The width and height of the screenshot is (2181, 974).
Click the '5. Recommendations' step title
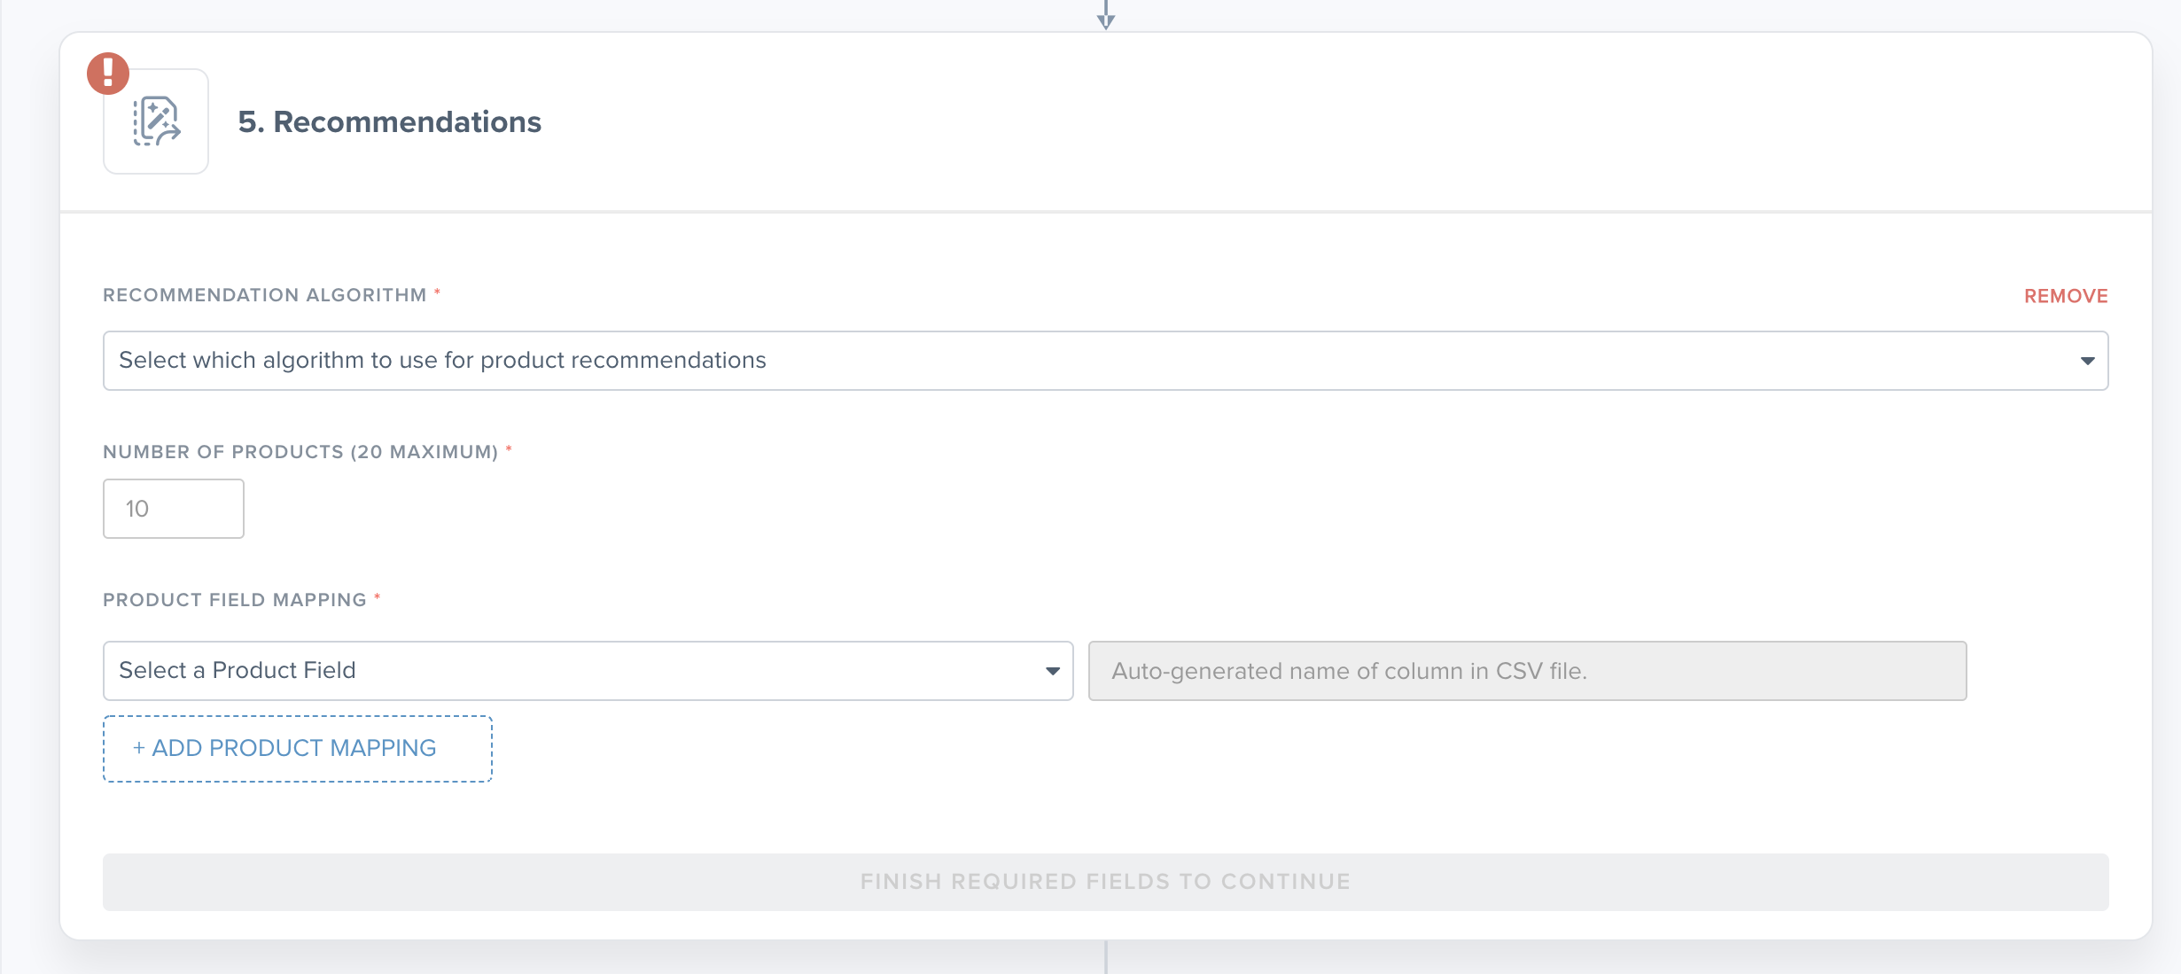click(x=390, y=121)
